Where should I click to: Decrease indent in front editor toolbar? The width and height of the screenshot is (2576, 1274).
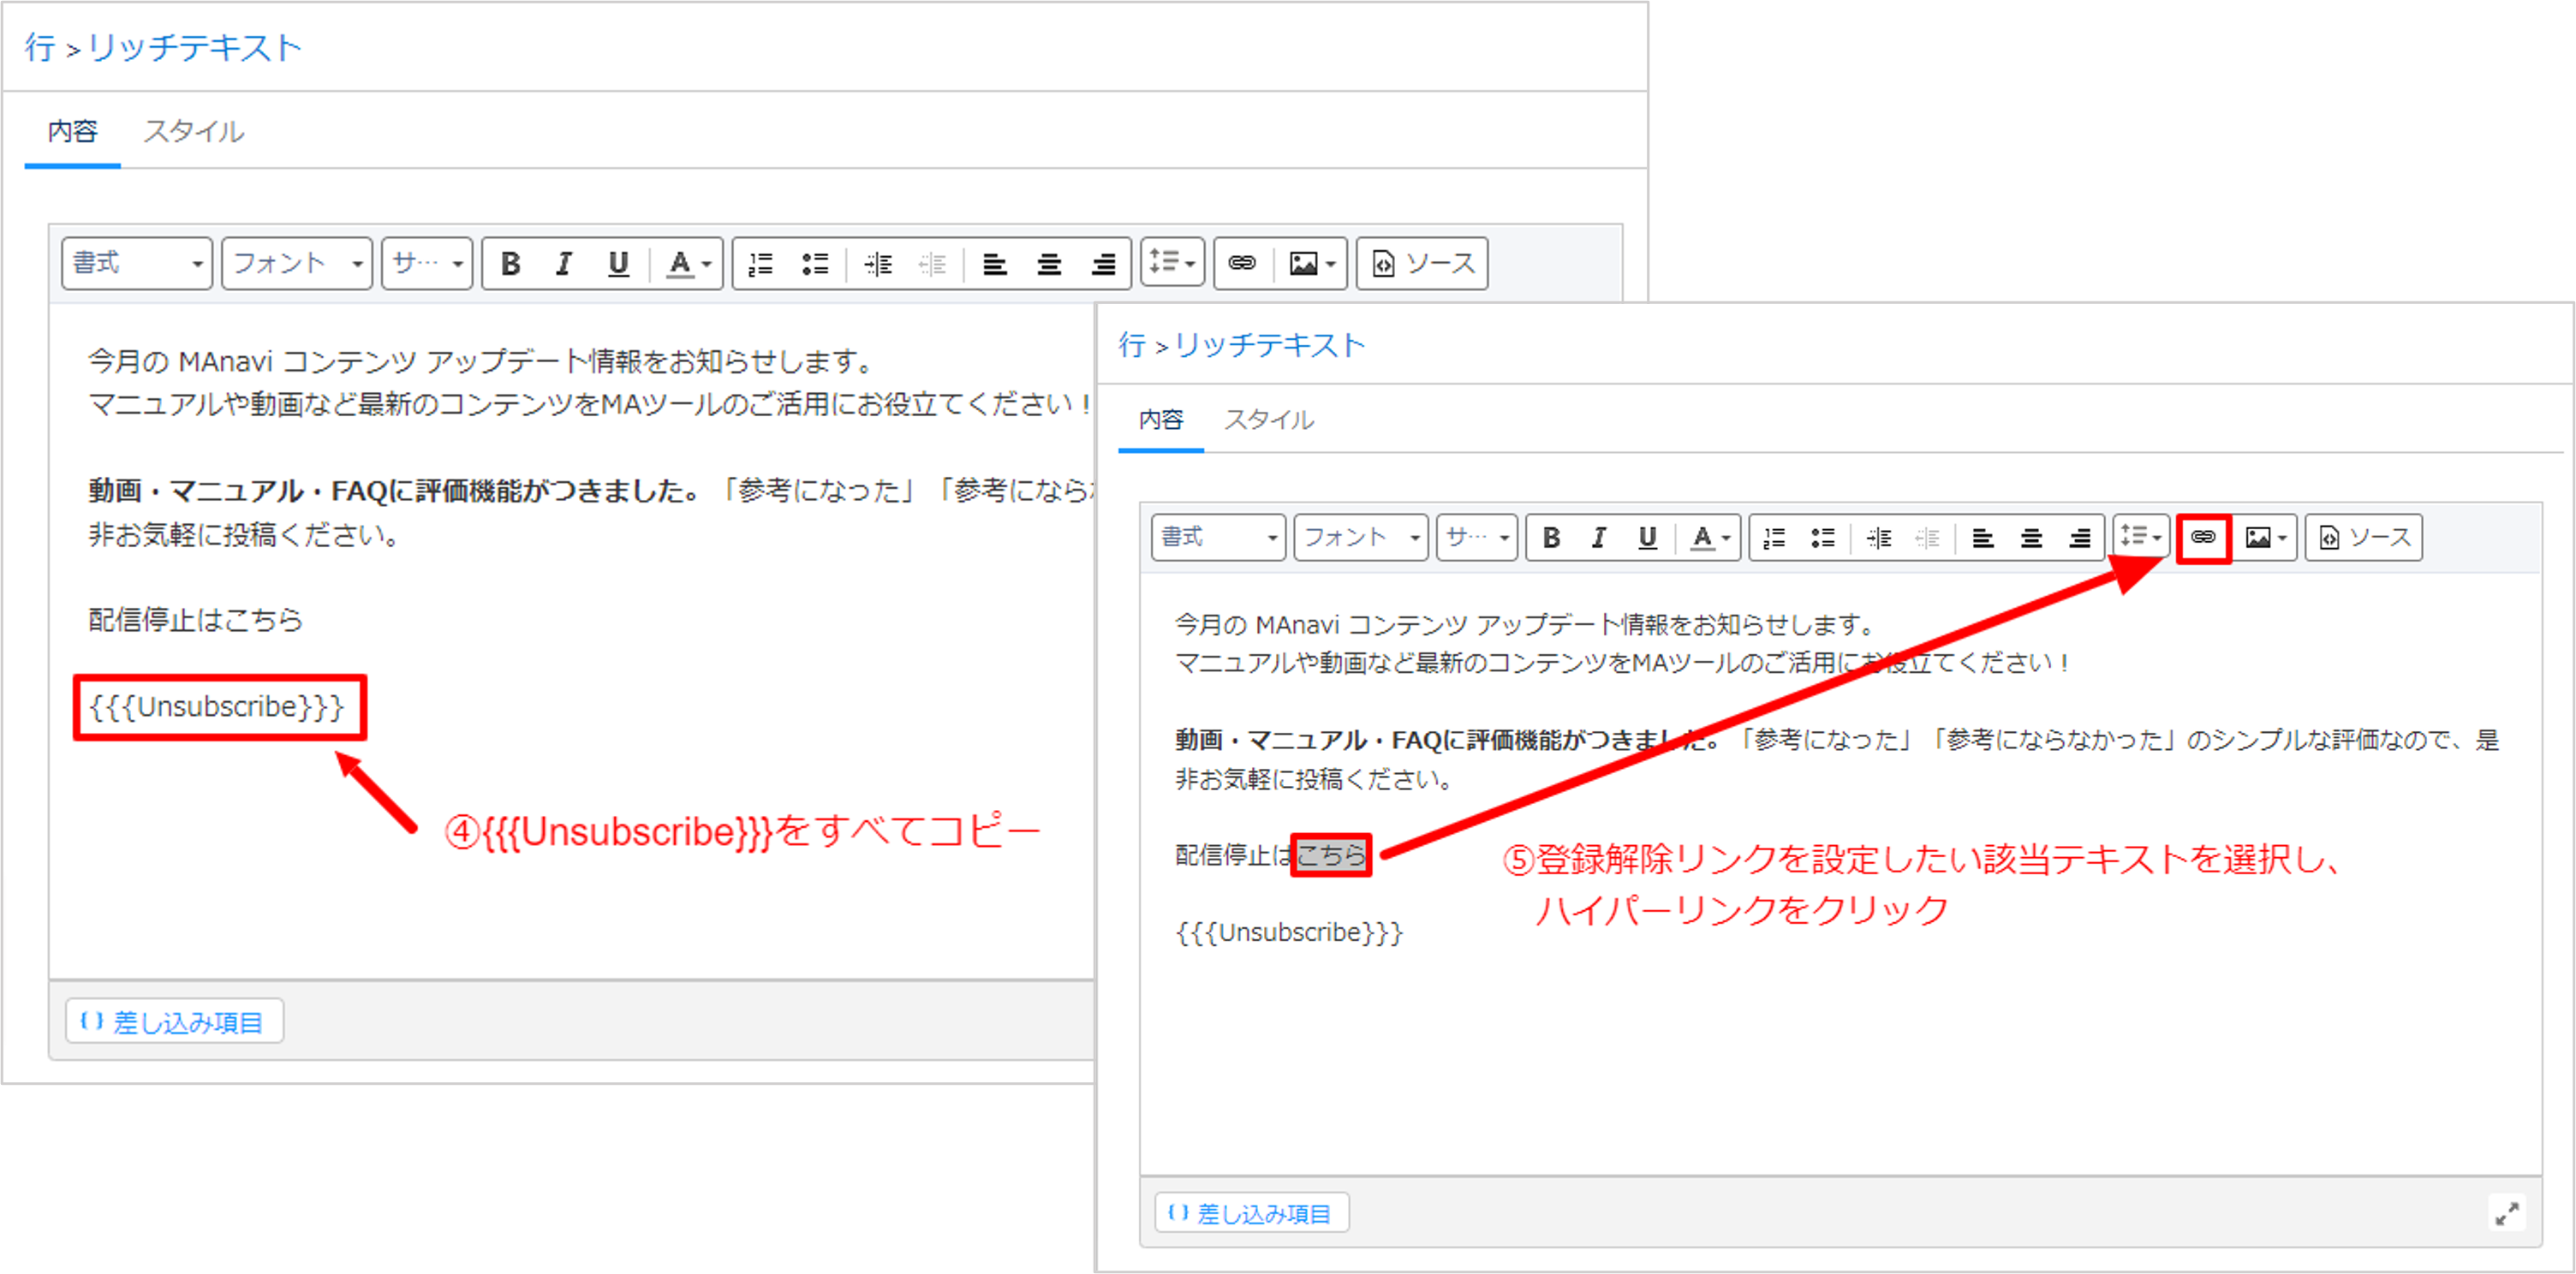[1927, 538]
